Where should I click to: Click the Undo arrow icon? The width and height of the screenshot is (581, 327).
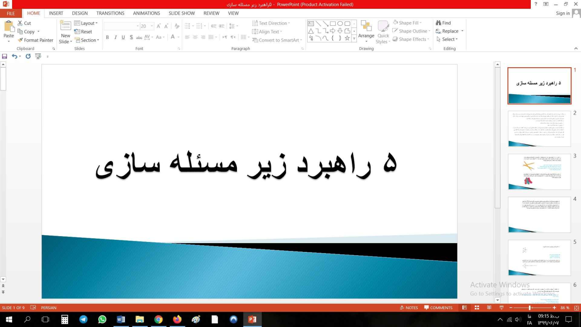click(15, 56)
